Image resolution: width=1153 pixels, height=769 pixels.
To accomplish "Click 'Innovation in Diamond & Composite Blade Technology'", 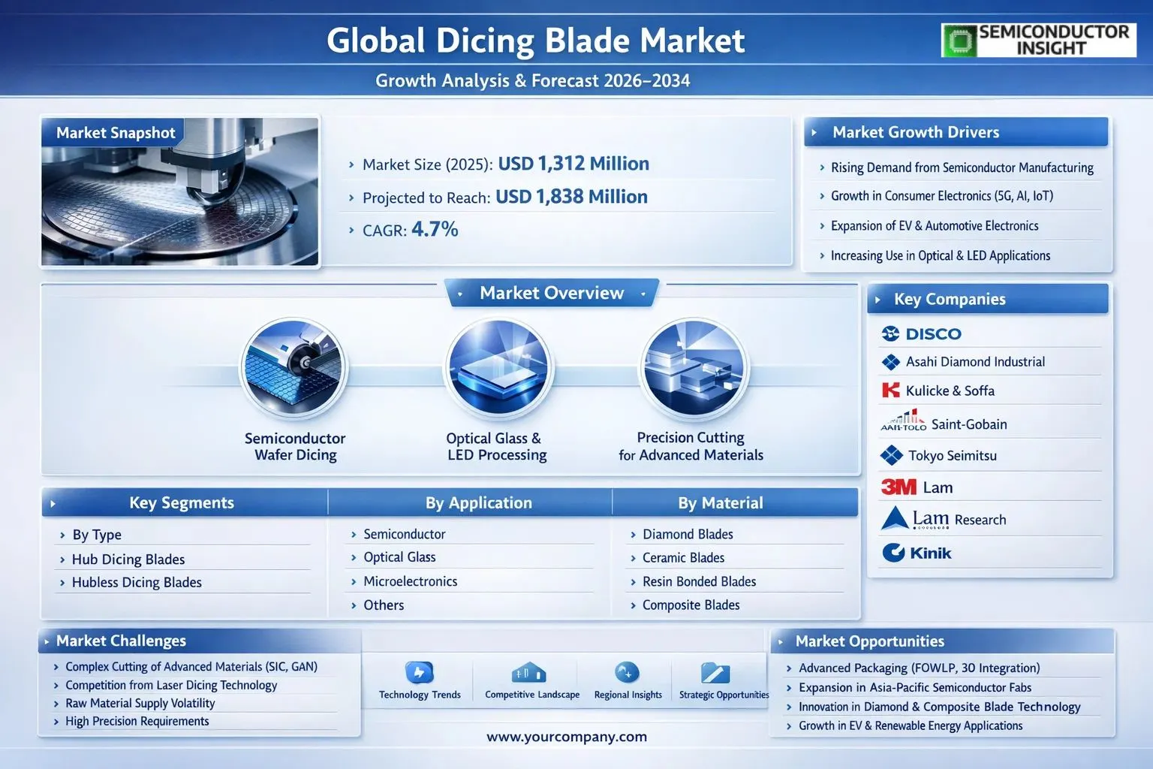I will (939, 707).
